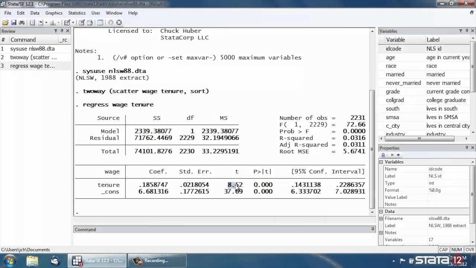Open the Variables Manager toolbar icon

100,23
